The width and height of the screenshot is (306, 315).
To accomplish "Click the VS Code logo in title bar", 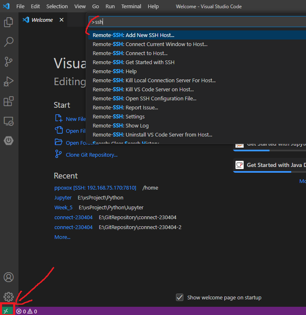I will point(6,6).
